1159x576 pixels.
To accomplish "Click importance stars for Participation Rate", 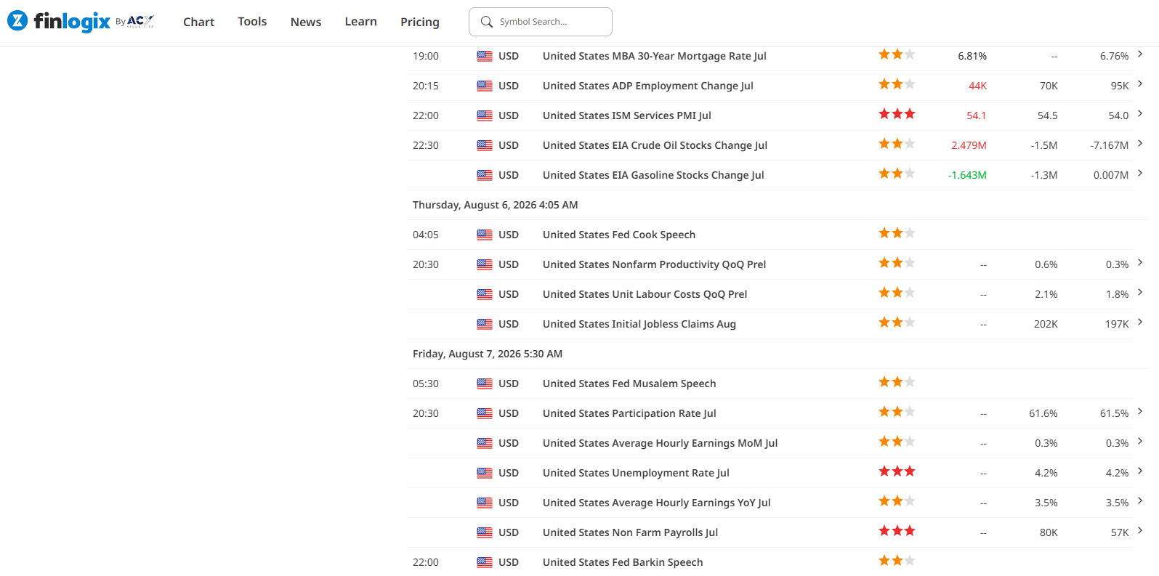I will point(897,412).
